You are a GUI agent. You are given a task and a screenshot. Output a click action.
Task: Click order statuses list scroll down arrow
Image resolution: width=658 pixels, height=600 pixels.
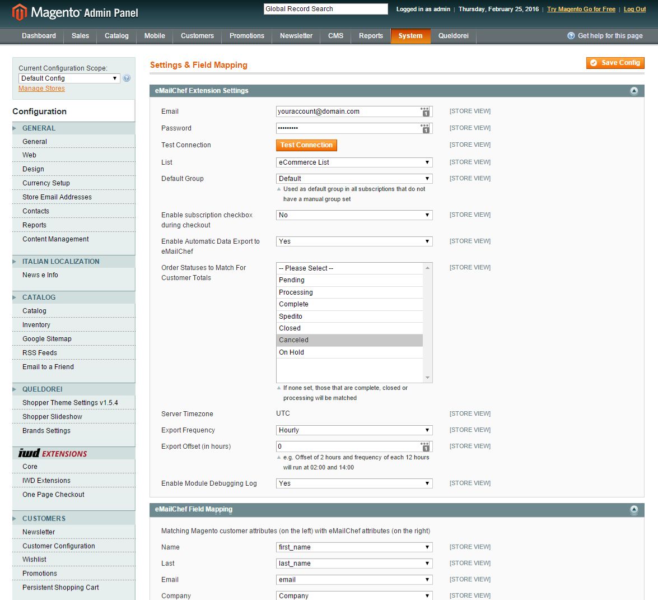point(428,378)
